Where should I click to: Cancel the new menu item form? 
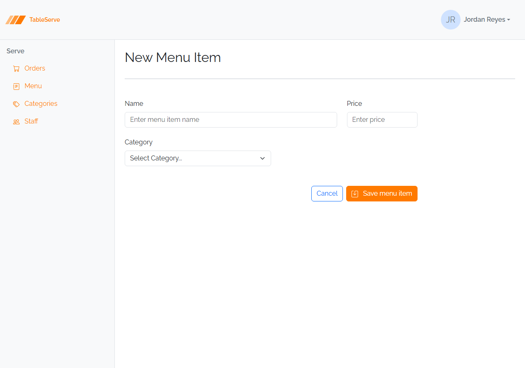327,194
